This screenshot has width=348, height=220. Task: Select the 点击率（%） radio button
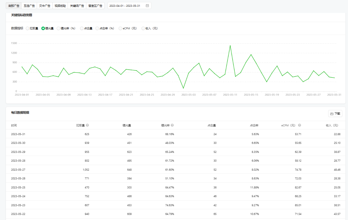(x=97, y=28)
